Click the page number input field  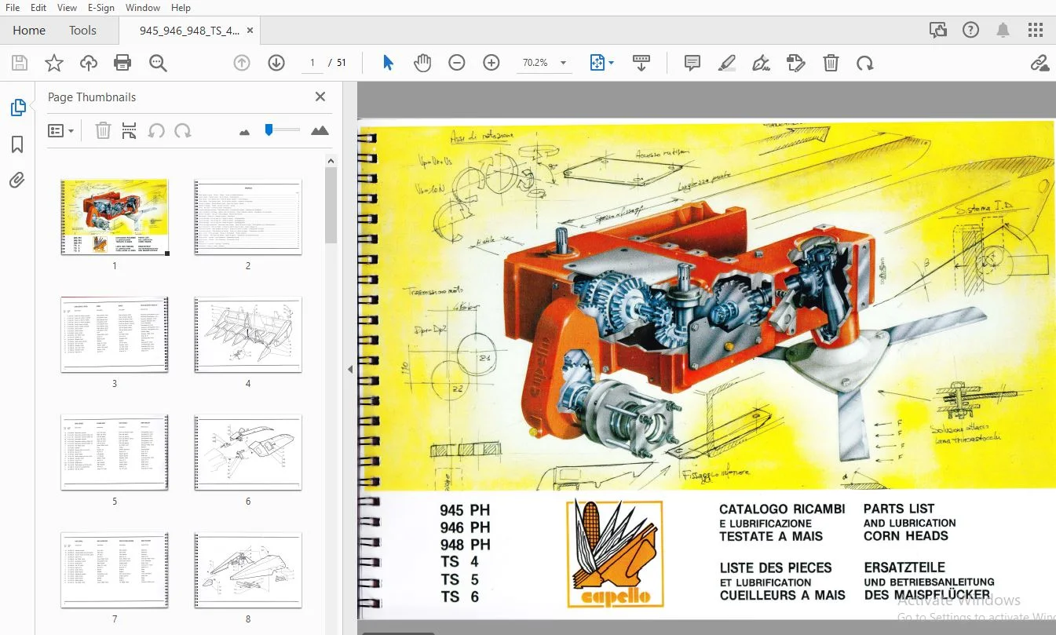312,63
